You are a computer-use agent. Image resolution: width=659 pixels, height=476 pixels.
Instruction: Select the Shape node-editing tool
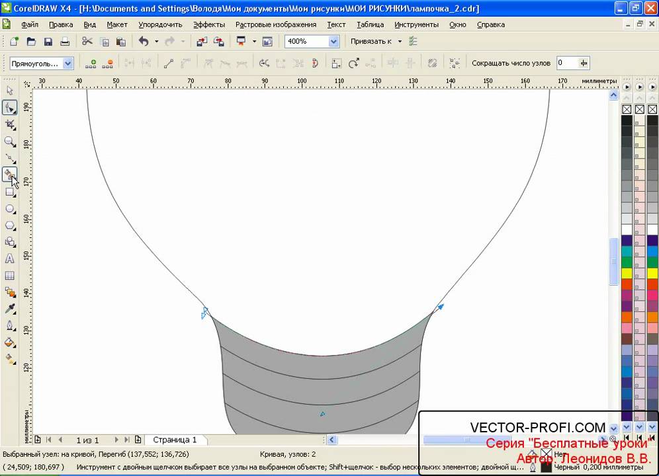tap(10, 107)
